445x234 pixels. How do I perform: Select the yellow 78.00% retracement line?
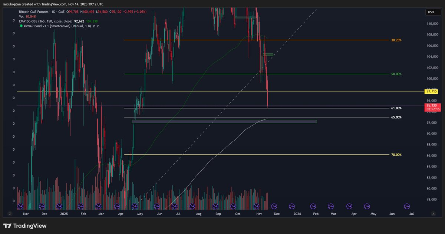pos(257,155)
